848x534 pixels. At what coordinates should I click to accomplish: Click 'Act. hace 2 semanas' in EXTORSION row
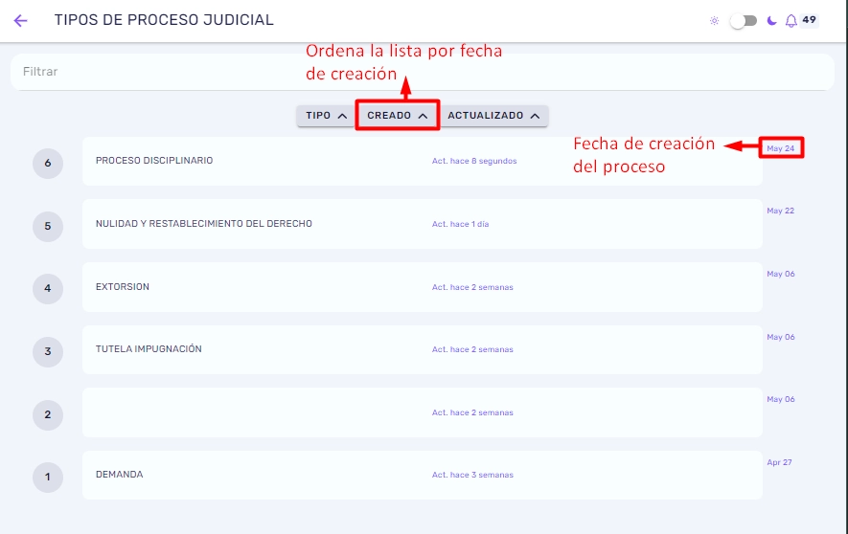pos(472,287)
